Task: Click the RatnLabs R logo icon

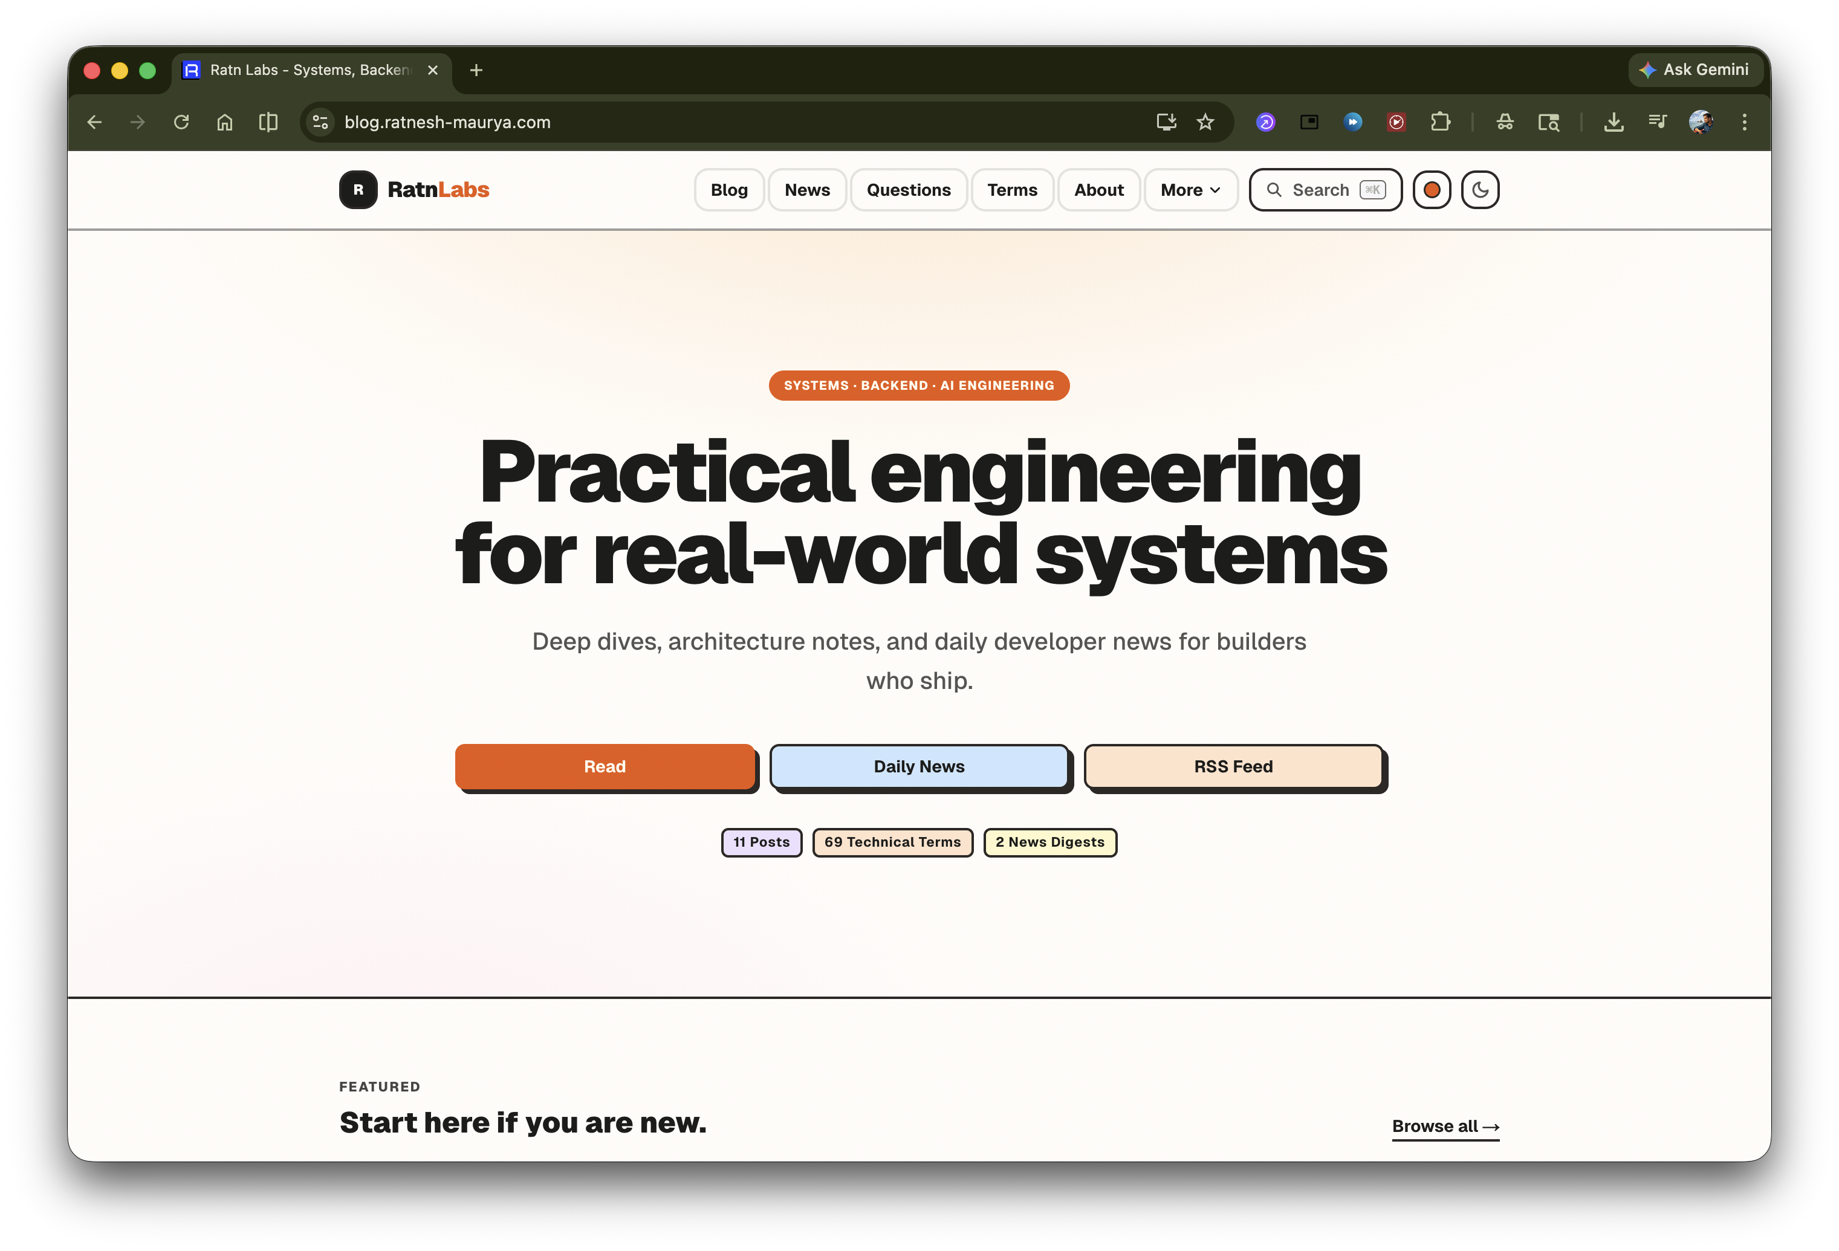Action: click(358, 190)
